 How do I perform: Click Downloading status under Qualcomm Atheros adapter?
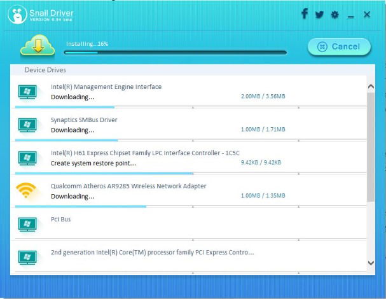pos(72,197)
